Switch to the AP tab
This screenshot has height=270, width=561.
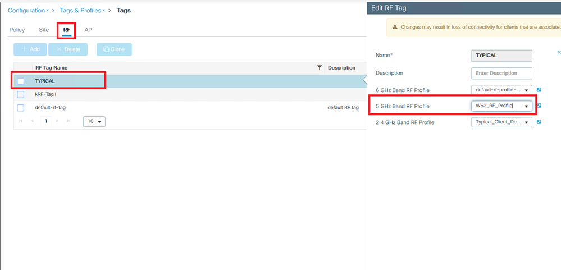88,30
